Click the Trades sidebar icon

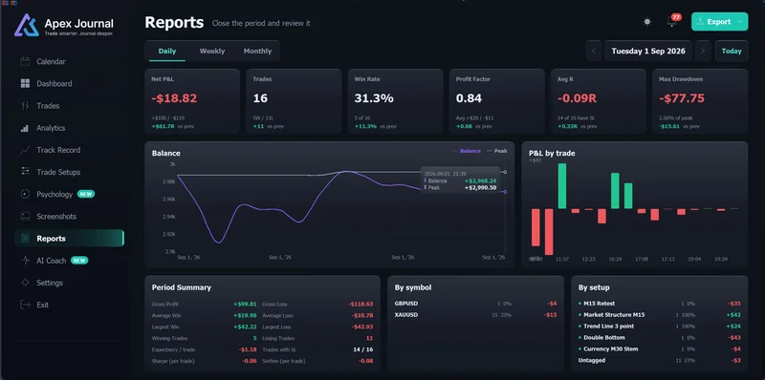coord(26,106)
